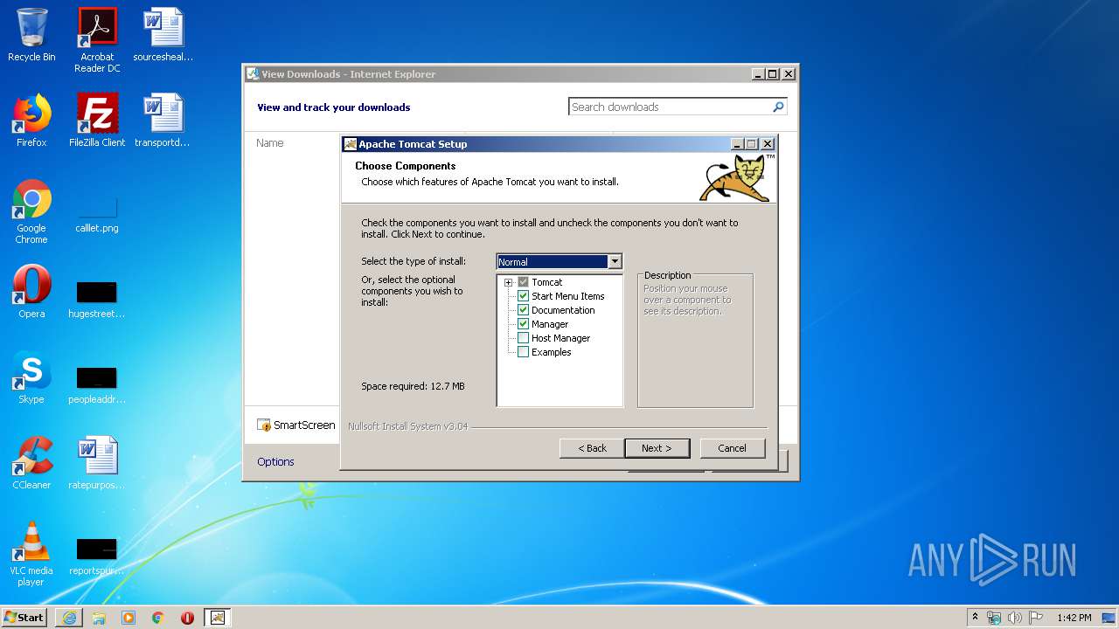Uncheck the Documentation component
1119x629 pixels.
click(524, 310)
